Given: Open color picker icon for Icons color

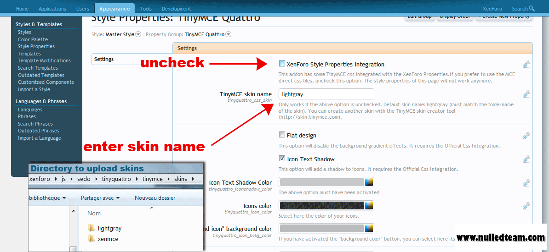Looking at the screenshot, I should (369, 206).
